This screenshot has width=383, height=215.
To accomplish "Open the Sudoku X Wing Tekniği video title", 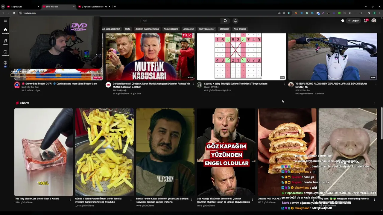I will coord(236,84).
